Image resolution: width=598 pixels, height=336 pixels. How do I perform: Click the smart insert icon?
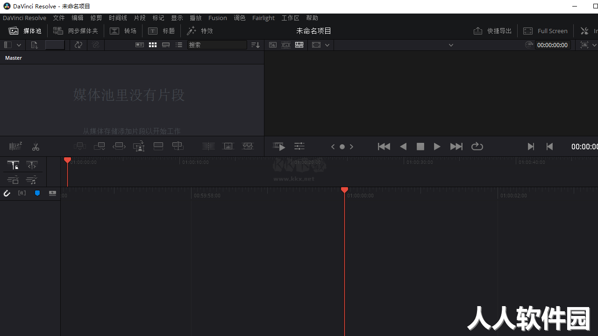coord(80,147)
